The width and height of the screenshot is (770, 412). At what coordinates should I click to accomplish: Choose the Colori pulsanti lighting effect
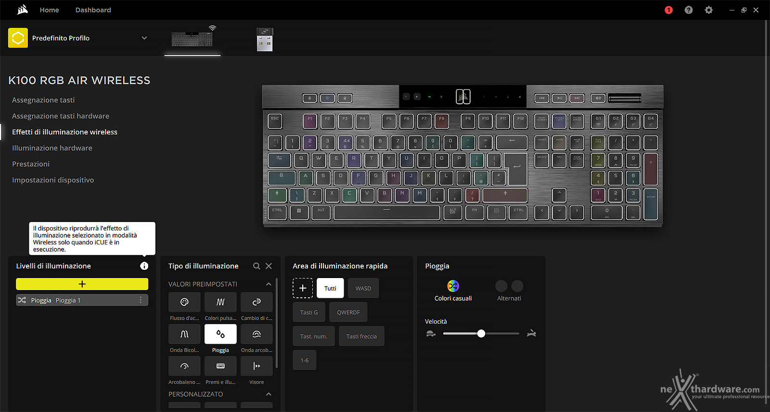tap(220, 302)
